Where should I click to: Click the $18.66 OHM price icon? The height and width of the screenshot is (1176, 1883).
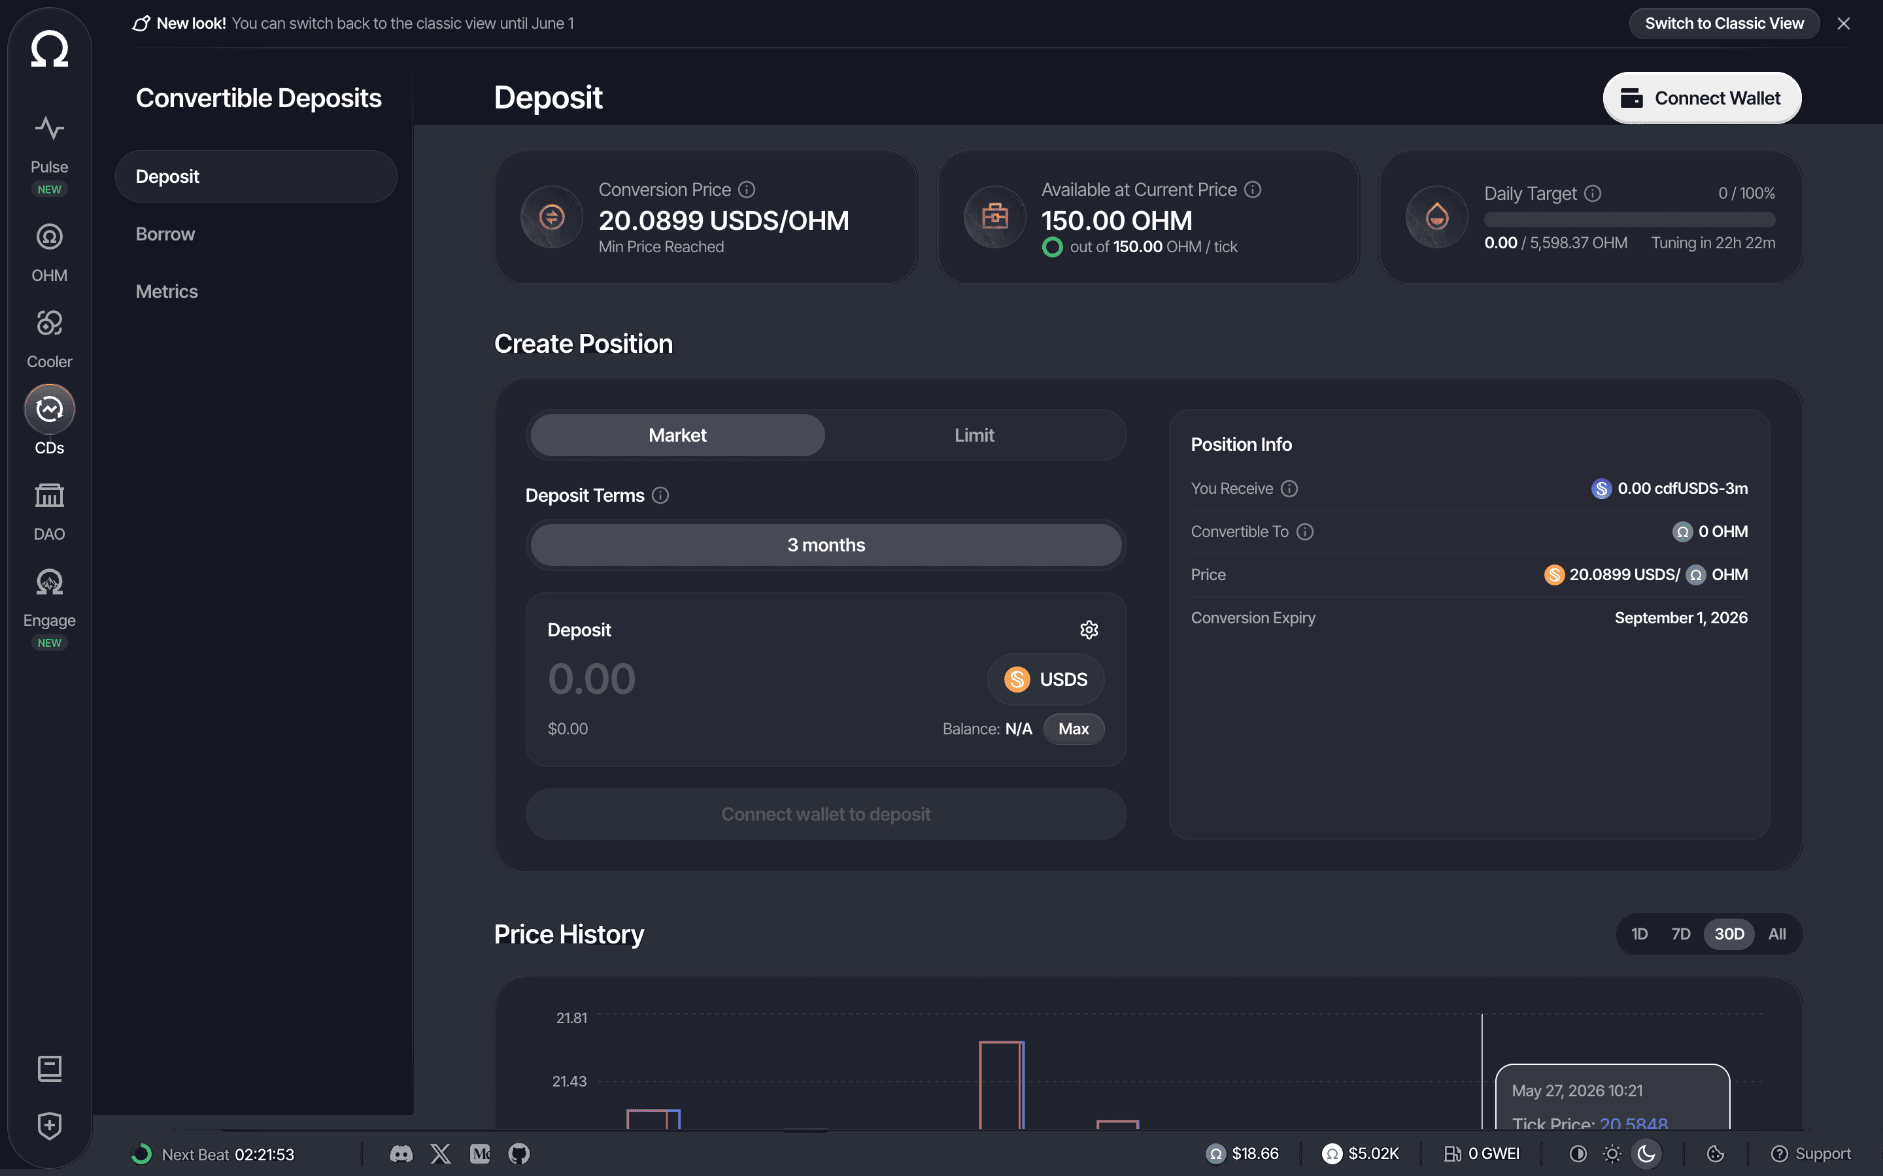click(x=1216, y=1153)
